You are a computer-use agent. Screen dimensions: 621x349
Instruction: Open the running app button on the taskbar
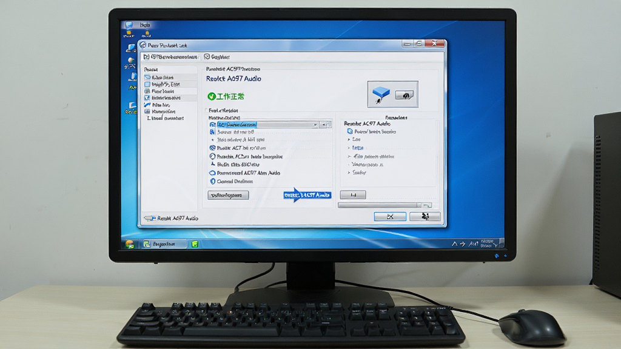click(164, 244)
